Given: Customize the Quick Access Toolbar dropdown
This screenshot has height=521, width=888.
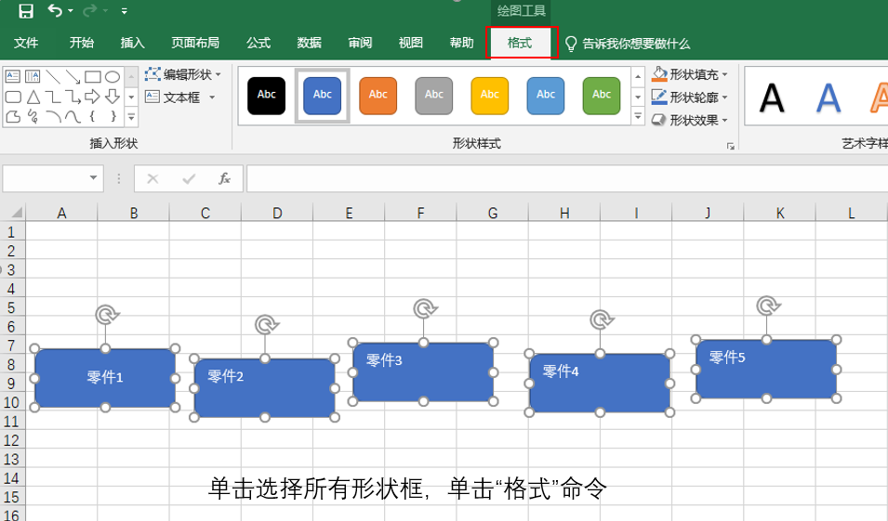Looking at the screenshot, I should pos(124,11).
